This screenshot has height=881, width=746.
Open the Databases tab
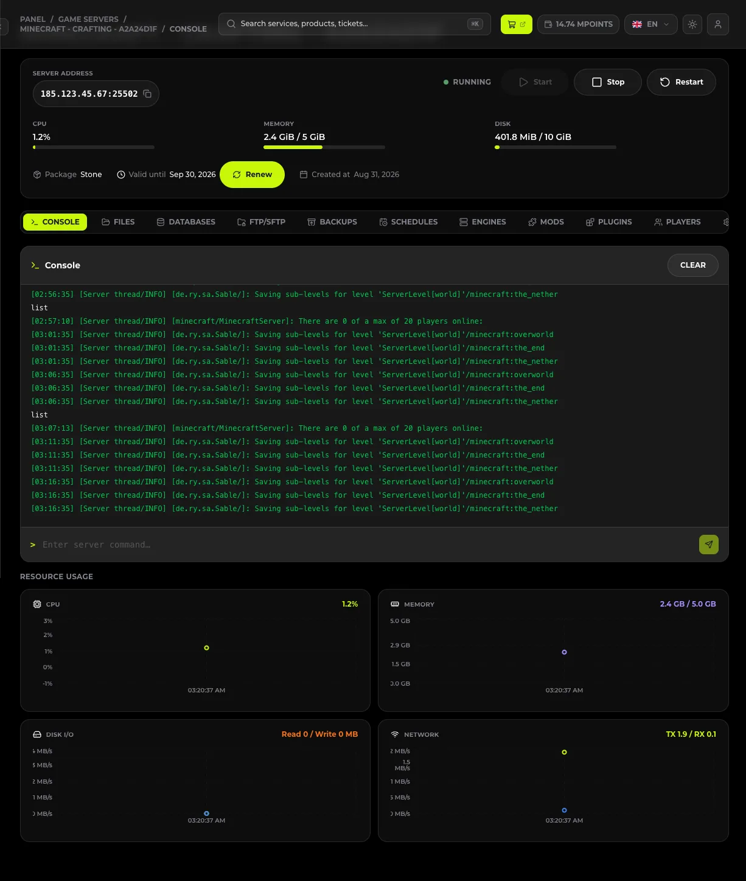coord(186,222)
